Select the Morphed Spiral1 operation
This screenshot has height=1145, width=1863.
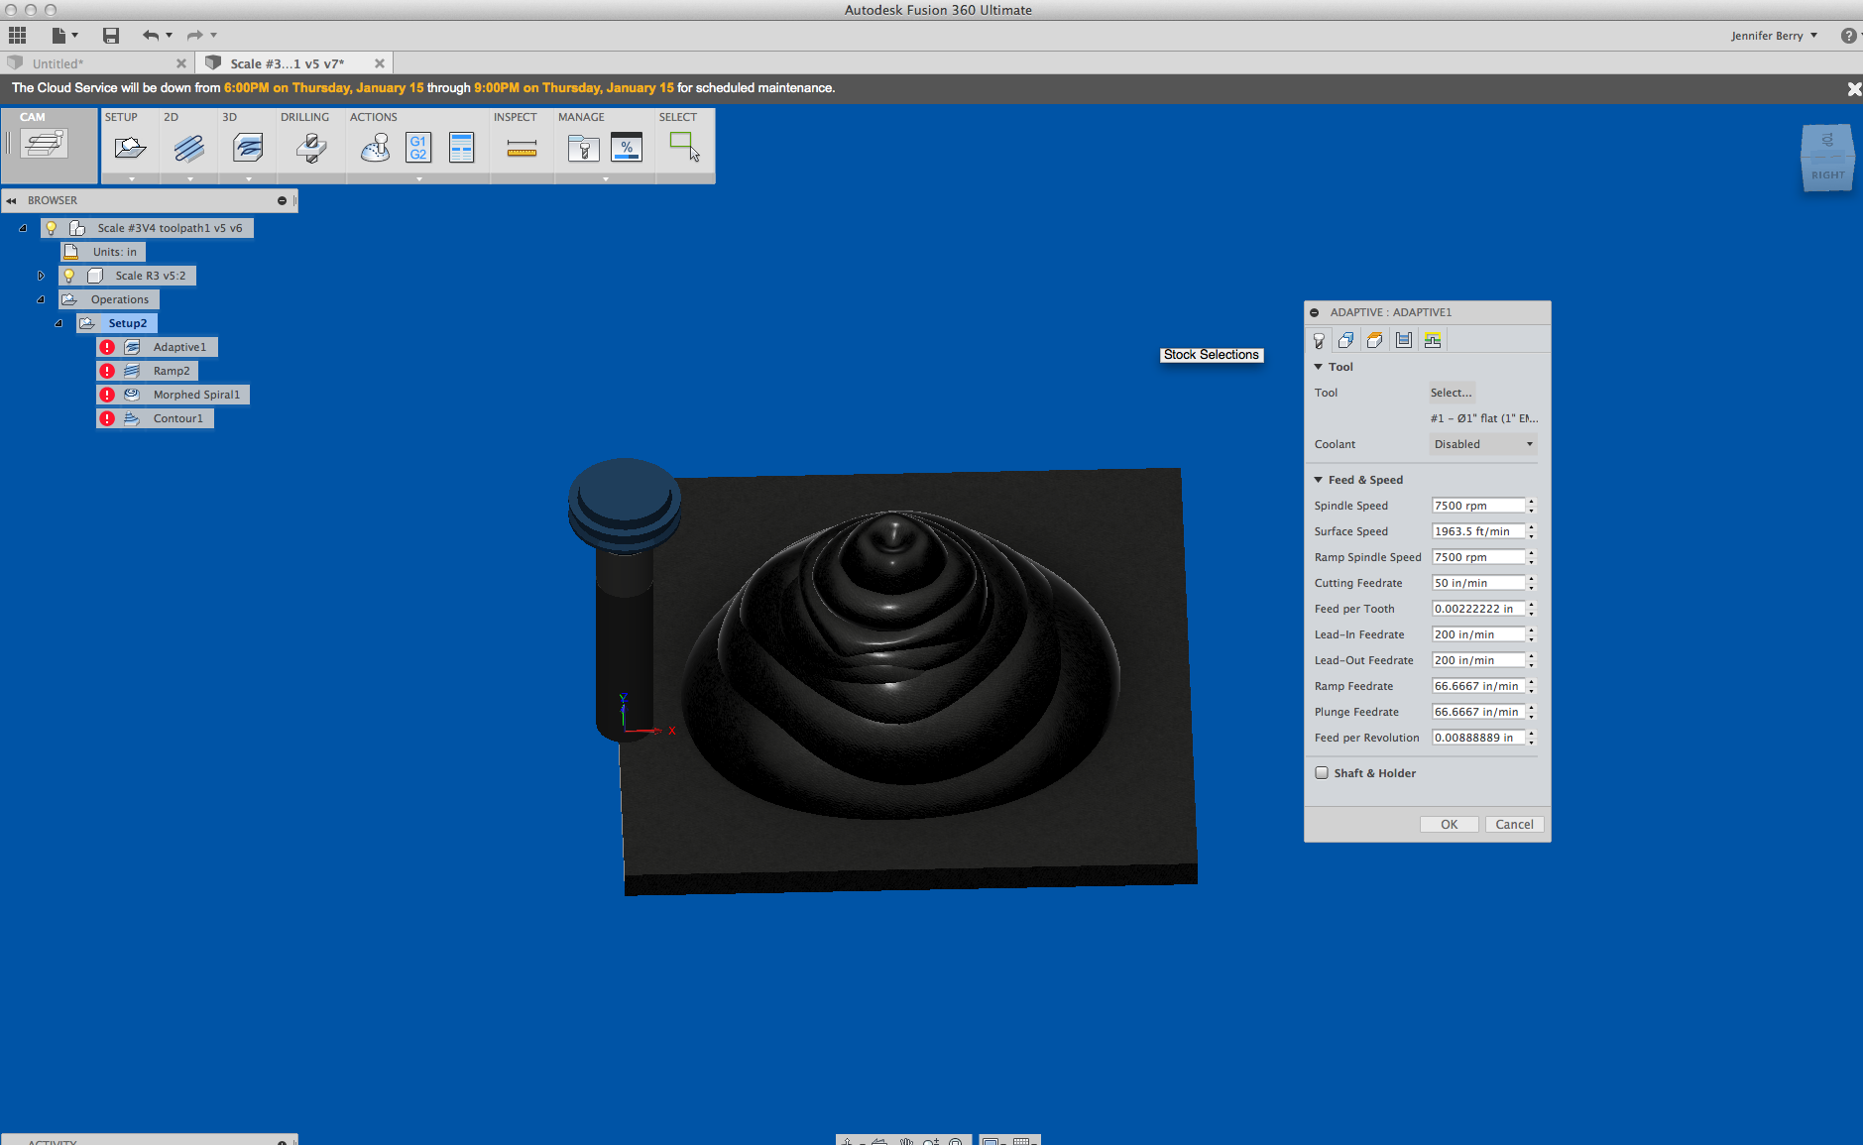click(x=196, y=396)
